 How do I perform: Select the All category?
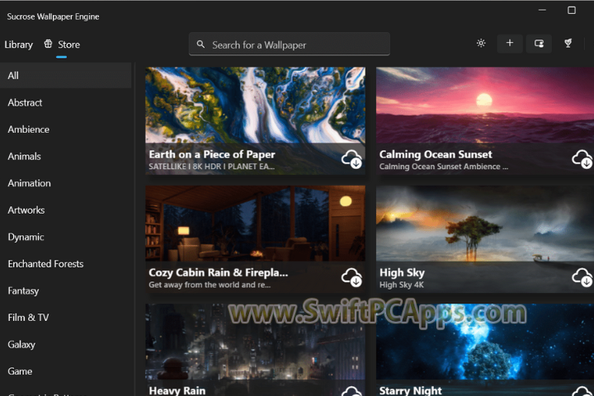point(66,75)
